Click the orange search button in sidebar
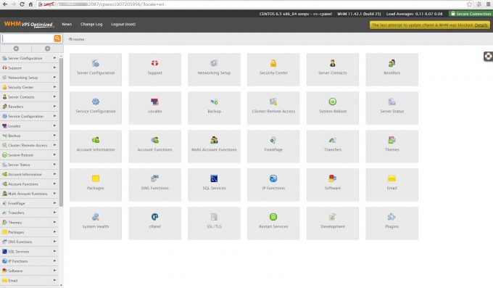Screen dimensions: 493x288 pos(57,38)
